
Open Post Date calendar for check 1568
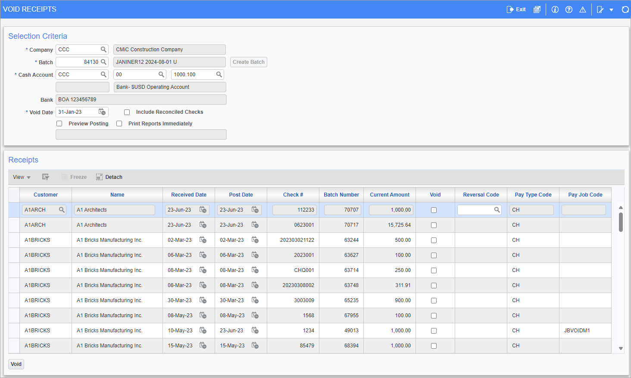255,316
